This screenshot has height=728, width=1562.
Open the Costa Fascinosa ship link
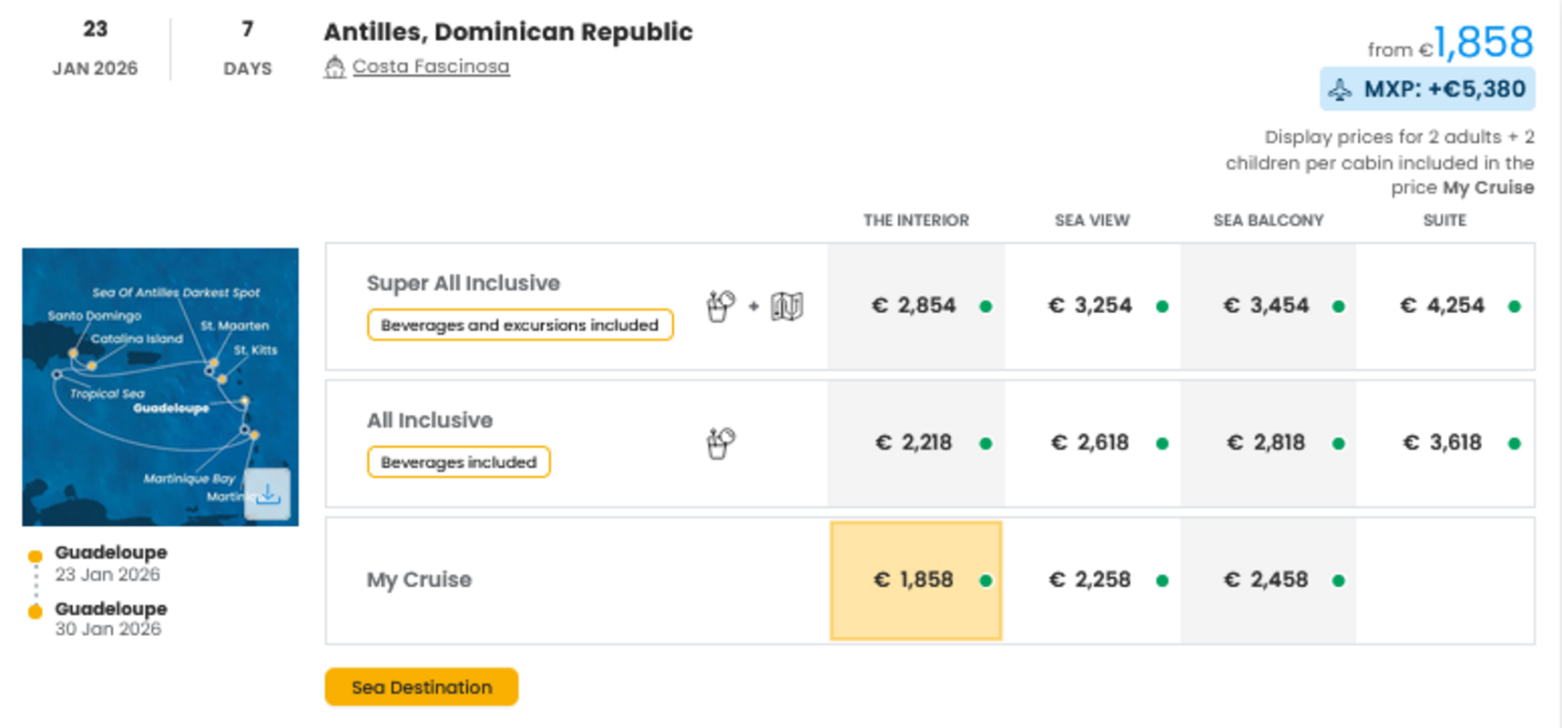pyautogui.click(x=431, y=66)
